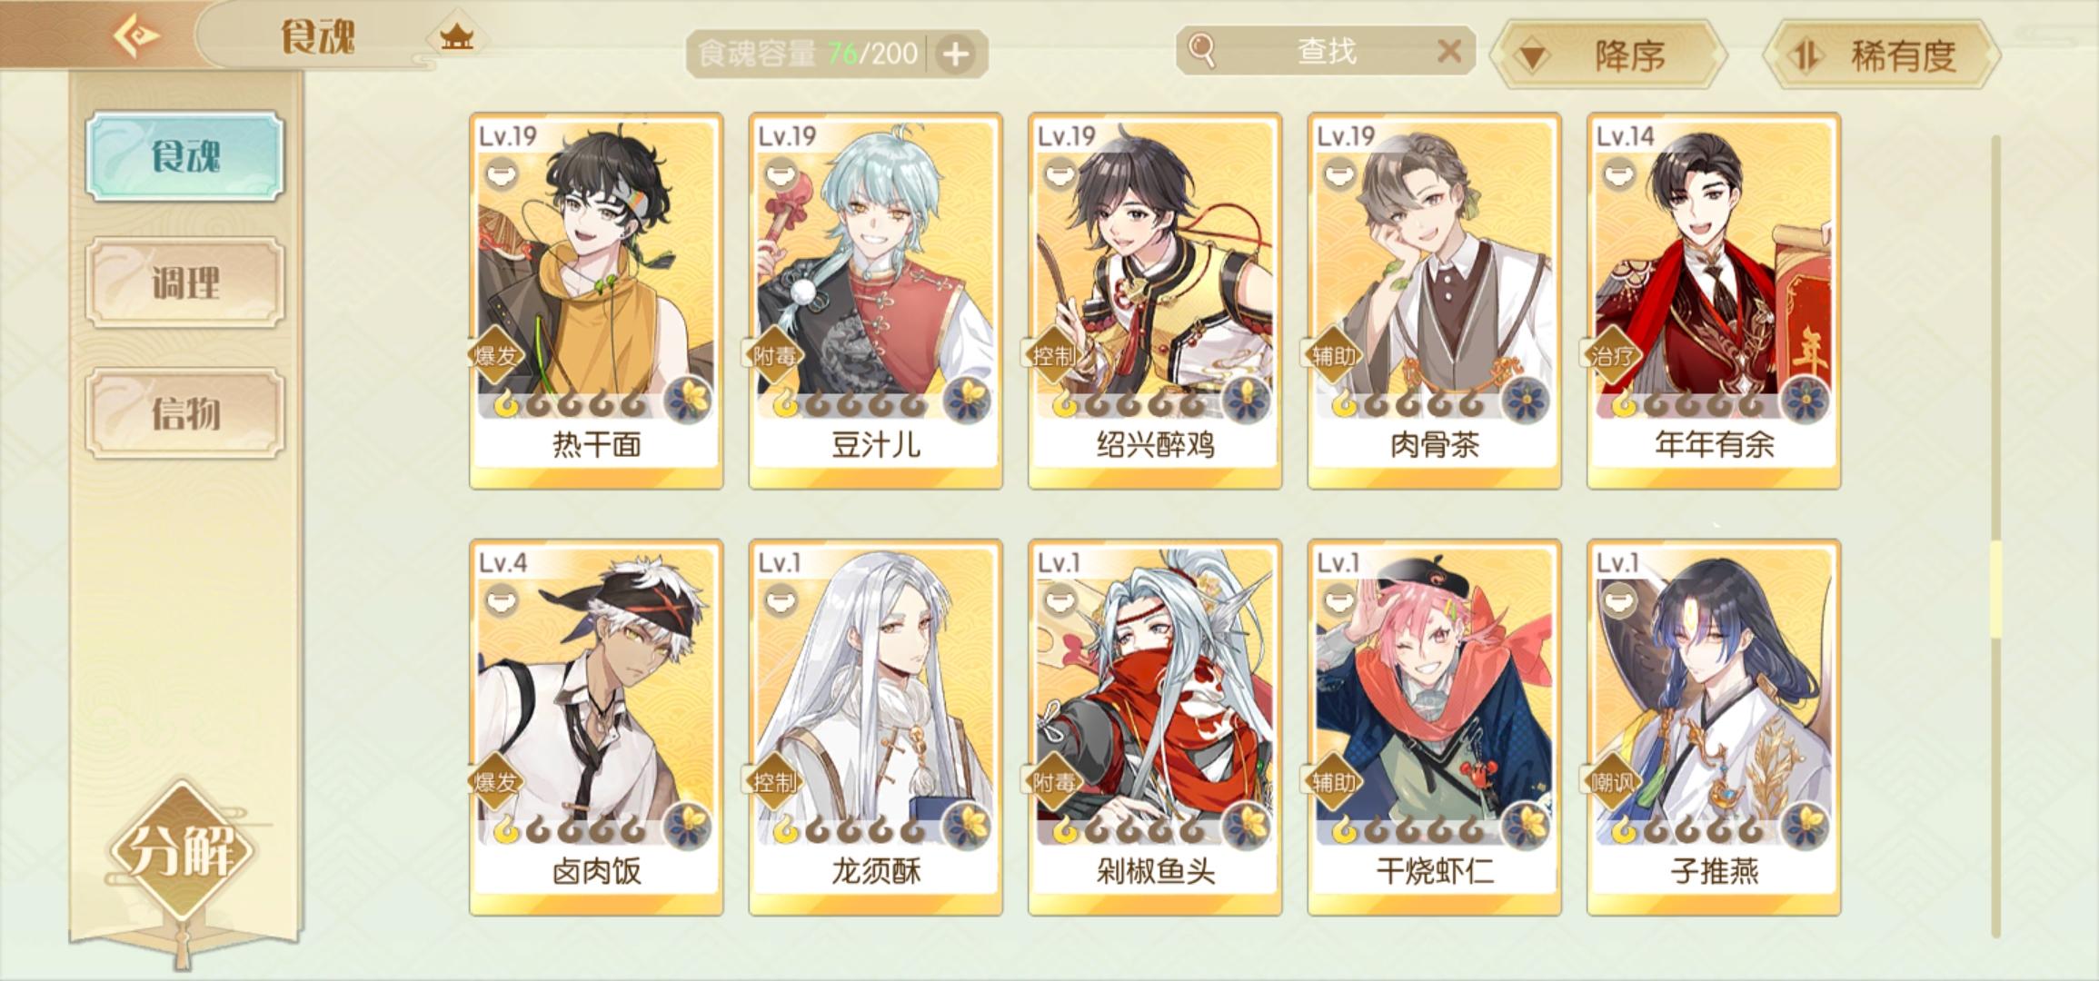The width and height of the screenshot is (2099, 981).
Task: Tap the bowl icon on 豆汁儿 card
Action: 781,174
